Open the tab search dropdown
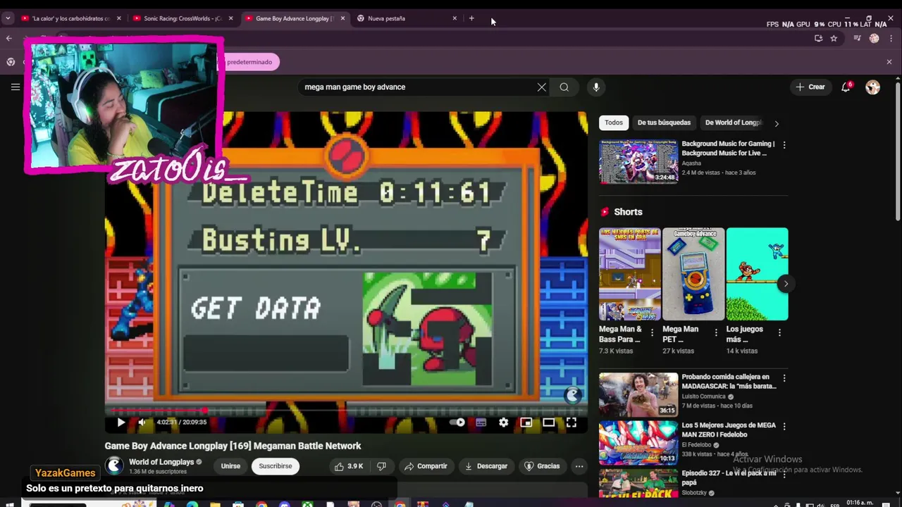The height and width of the screenshot is (507, 902). click(8, 18)
